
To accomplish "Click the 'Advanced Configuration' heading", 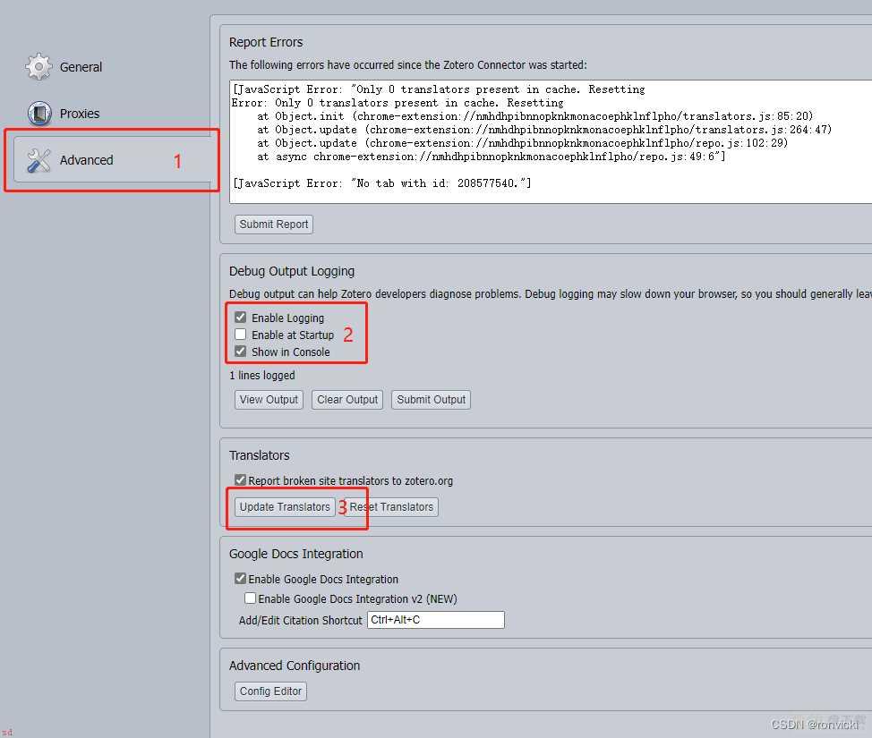I will pos(295,666).
